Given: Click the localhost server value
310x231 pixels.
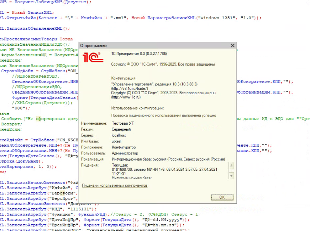Looking at the screenshot, I should [x=118, y=135].
